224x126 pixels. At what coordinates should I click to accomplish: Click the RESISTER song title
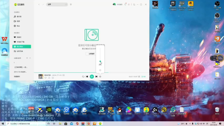[47, 75]
